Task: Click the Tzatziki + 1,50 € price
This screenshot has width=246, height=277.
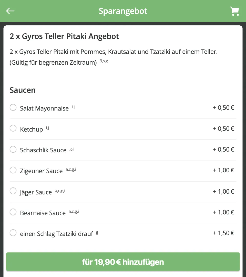Action: coord(223,233)
